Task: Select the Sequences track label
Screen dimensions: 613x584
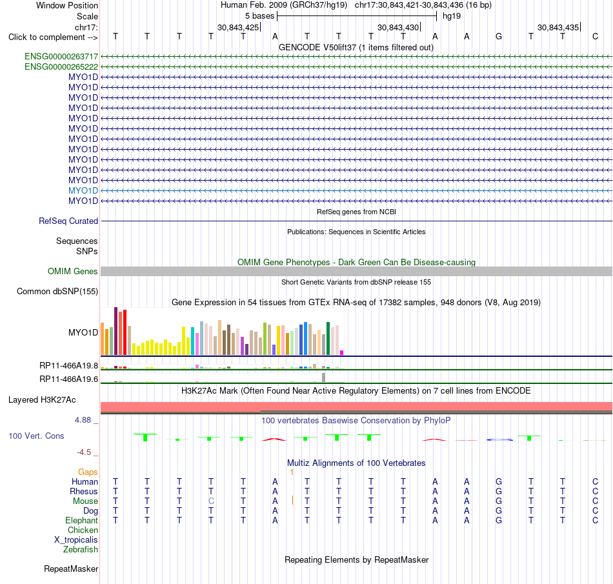Action: tap(77, 241)
